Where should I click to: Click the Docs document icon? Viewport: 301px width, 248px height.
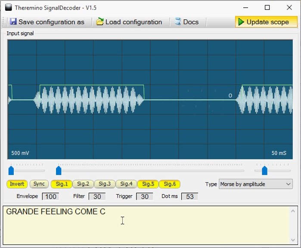[178, 22]
